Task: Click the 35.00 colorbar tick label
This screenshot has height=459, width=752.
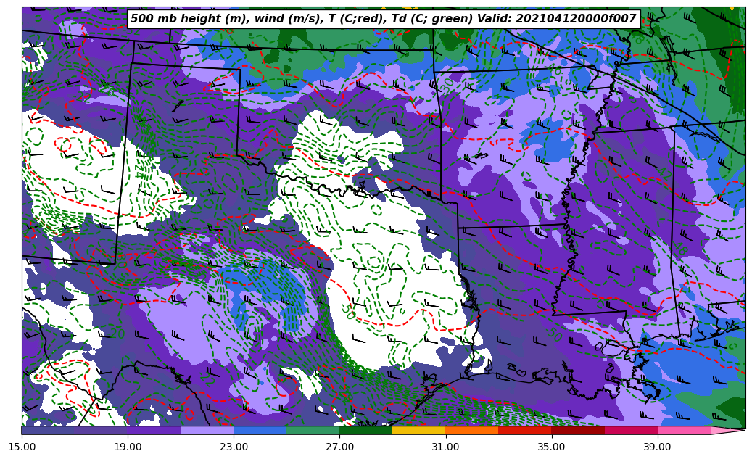Action: coord(551,447)
